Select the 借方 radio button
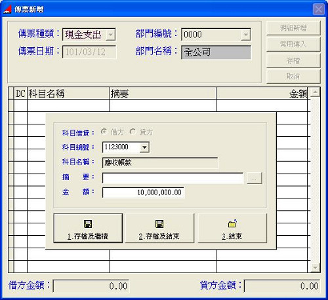Viewport: 328px width, 300px height. 104,132
